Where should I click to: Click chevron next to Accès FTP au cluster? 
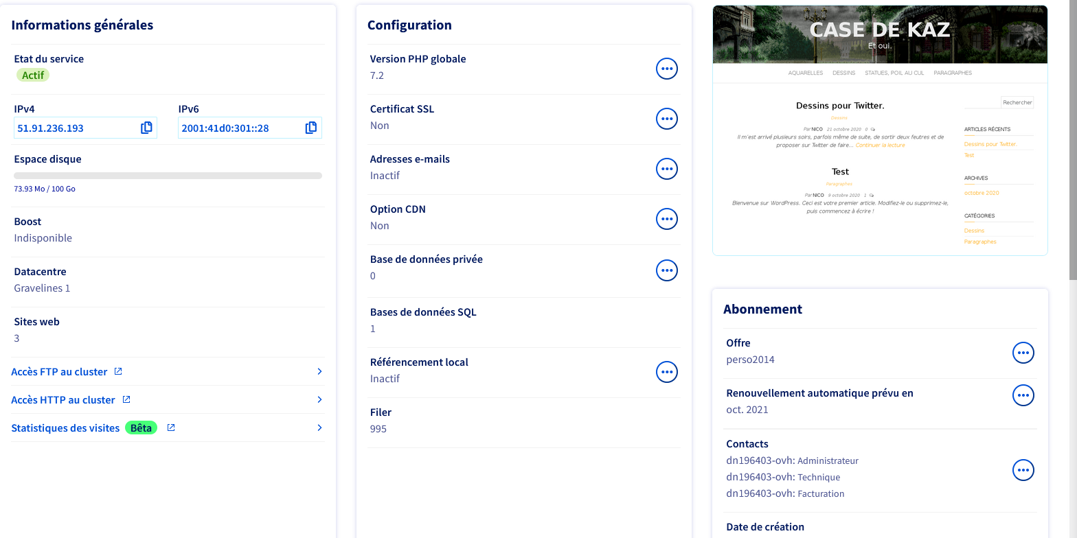click(x=319, y=372)
